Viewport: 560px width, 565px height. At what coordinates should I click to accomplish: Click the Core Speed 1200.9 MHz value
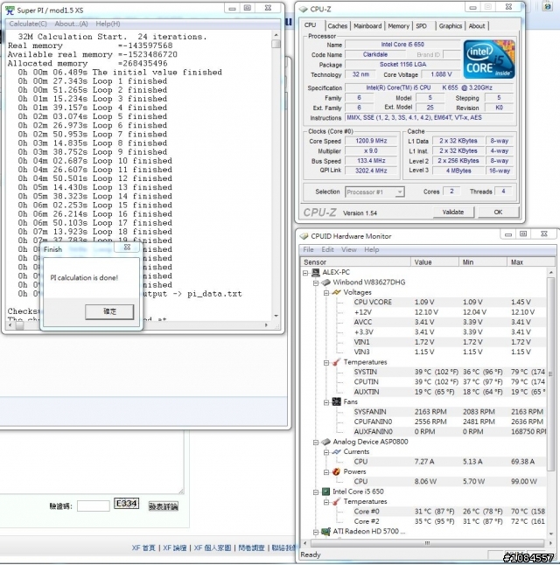[371, 141]
